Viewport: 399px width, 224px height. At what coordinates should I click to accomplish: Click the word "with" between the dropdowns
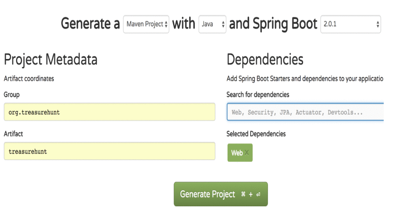pos(184,24)
